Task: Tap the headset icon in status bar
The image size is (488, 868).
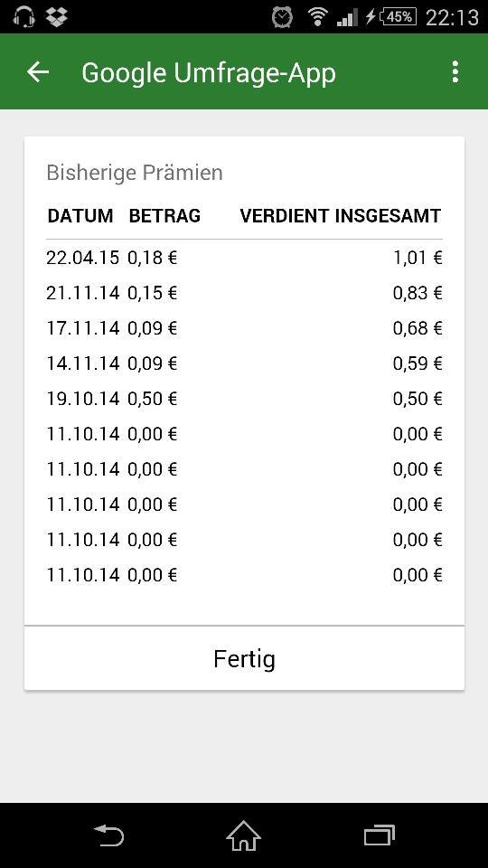Action: coord(23,16)
